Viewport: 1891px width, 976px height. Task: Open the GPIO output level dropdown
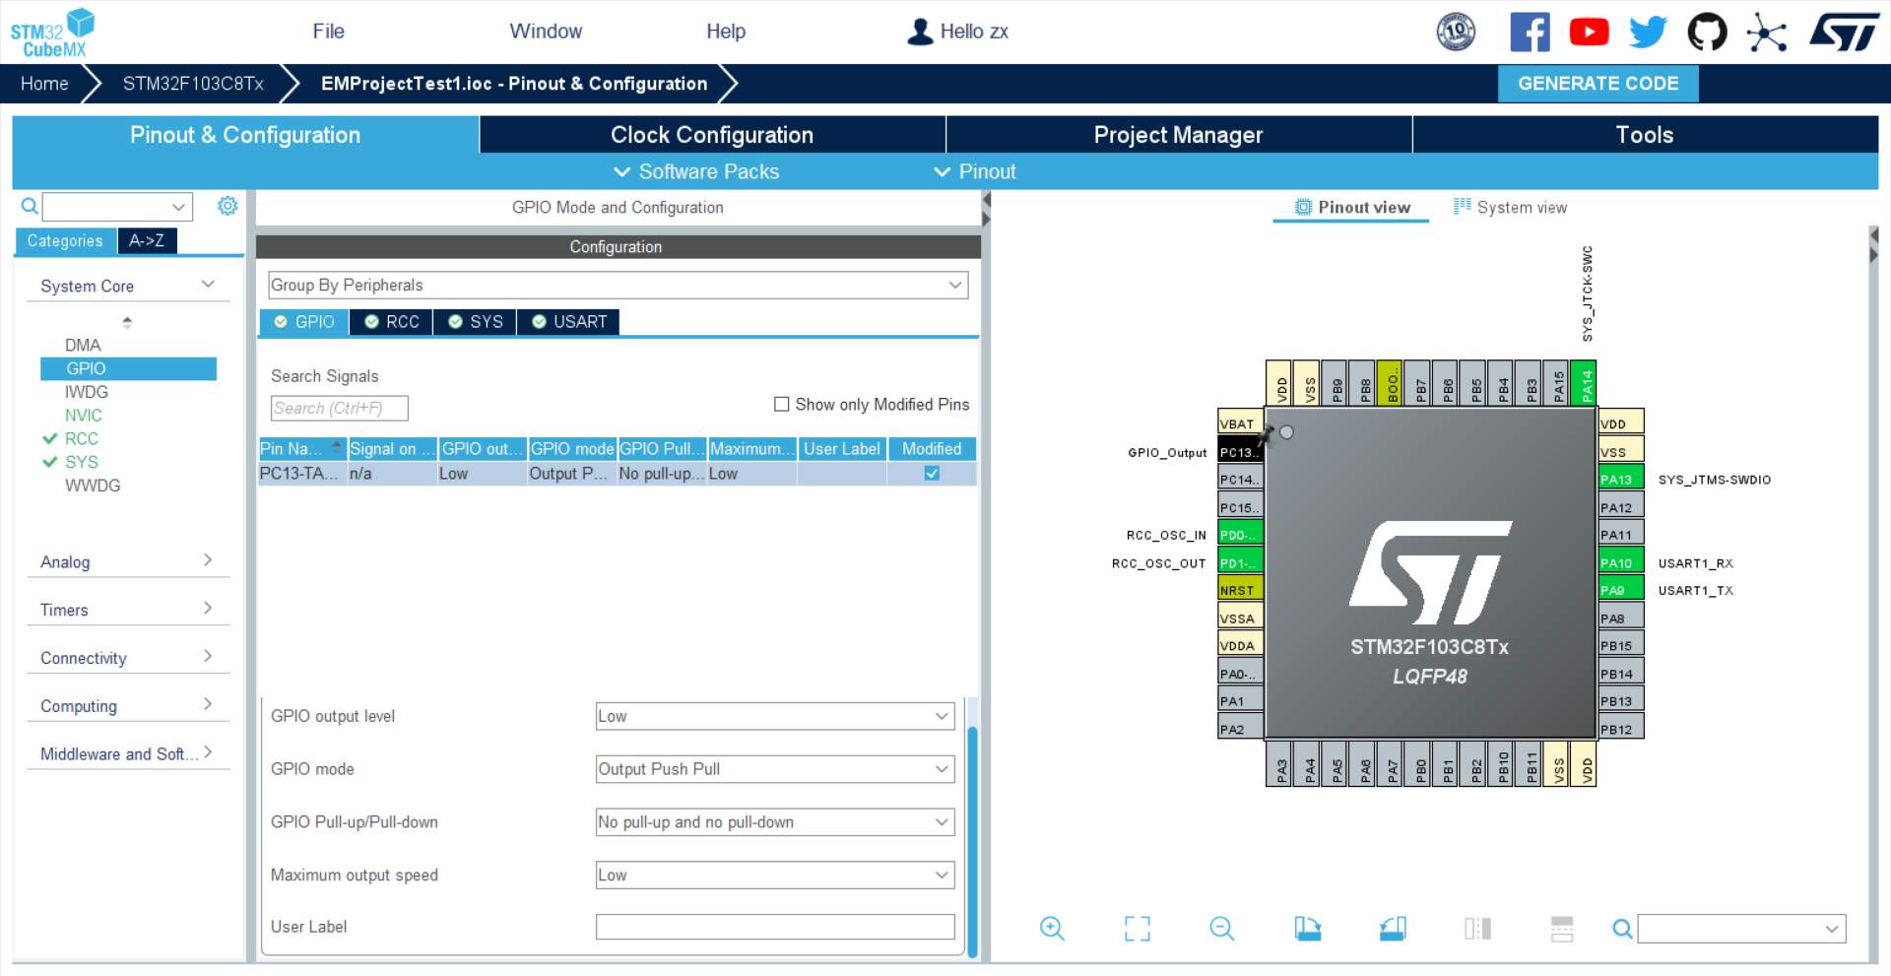click(775, 716)
